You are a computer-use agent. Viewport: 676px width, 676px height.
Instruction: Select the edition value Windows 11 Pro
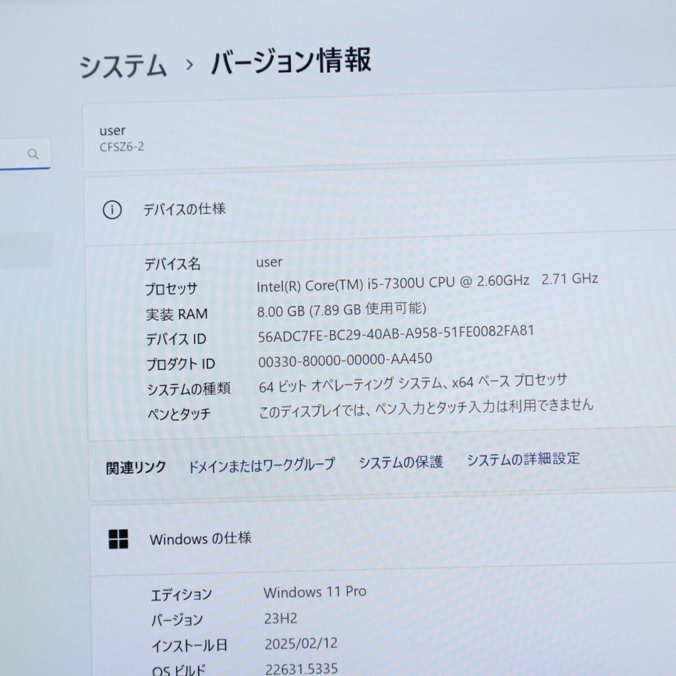(315, 592)
